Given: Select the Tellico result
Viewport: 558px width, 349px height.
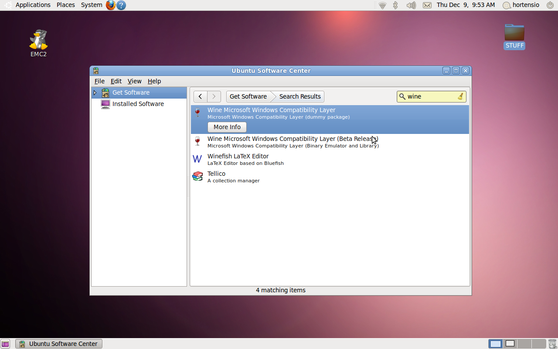Looking at the screenshot, I should pos(330,177).
